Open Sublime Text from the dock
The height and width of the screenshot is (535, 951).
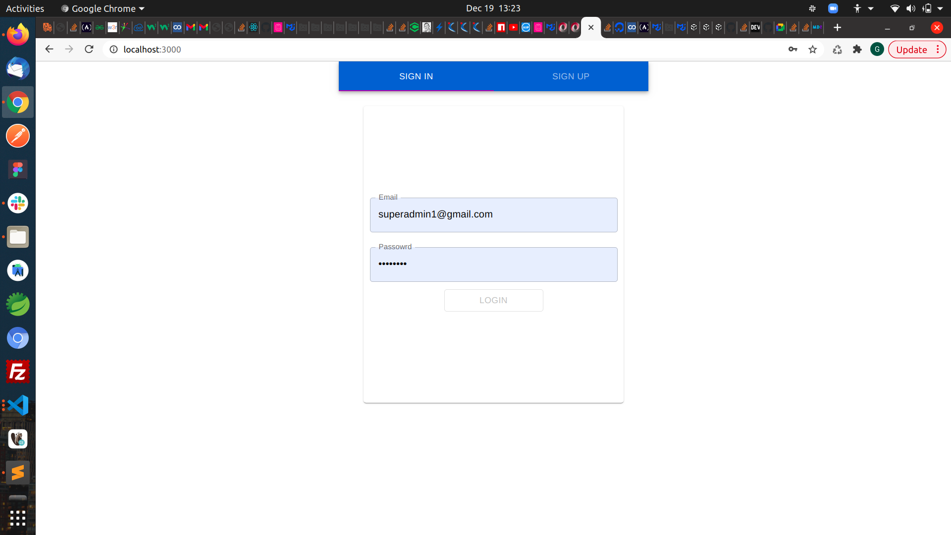click(18, 473)
